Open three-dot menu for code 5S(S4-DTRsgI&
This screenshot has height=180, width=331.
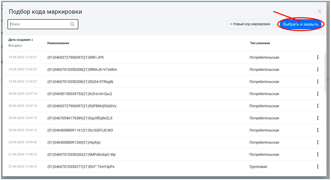pyautogui.click(x=317, y=82)
